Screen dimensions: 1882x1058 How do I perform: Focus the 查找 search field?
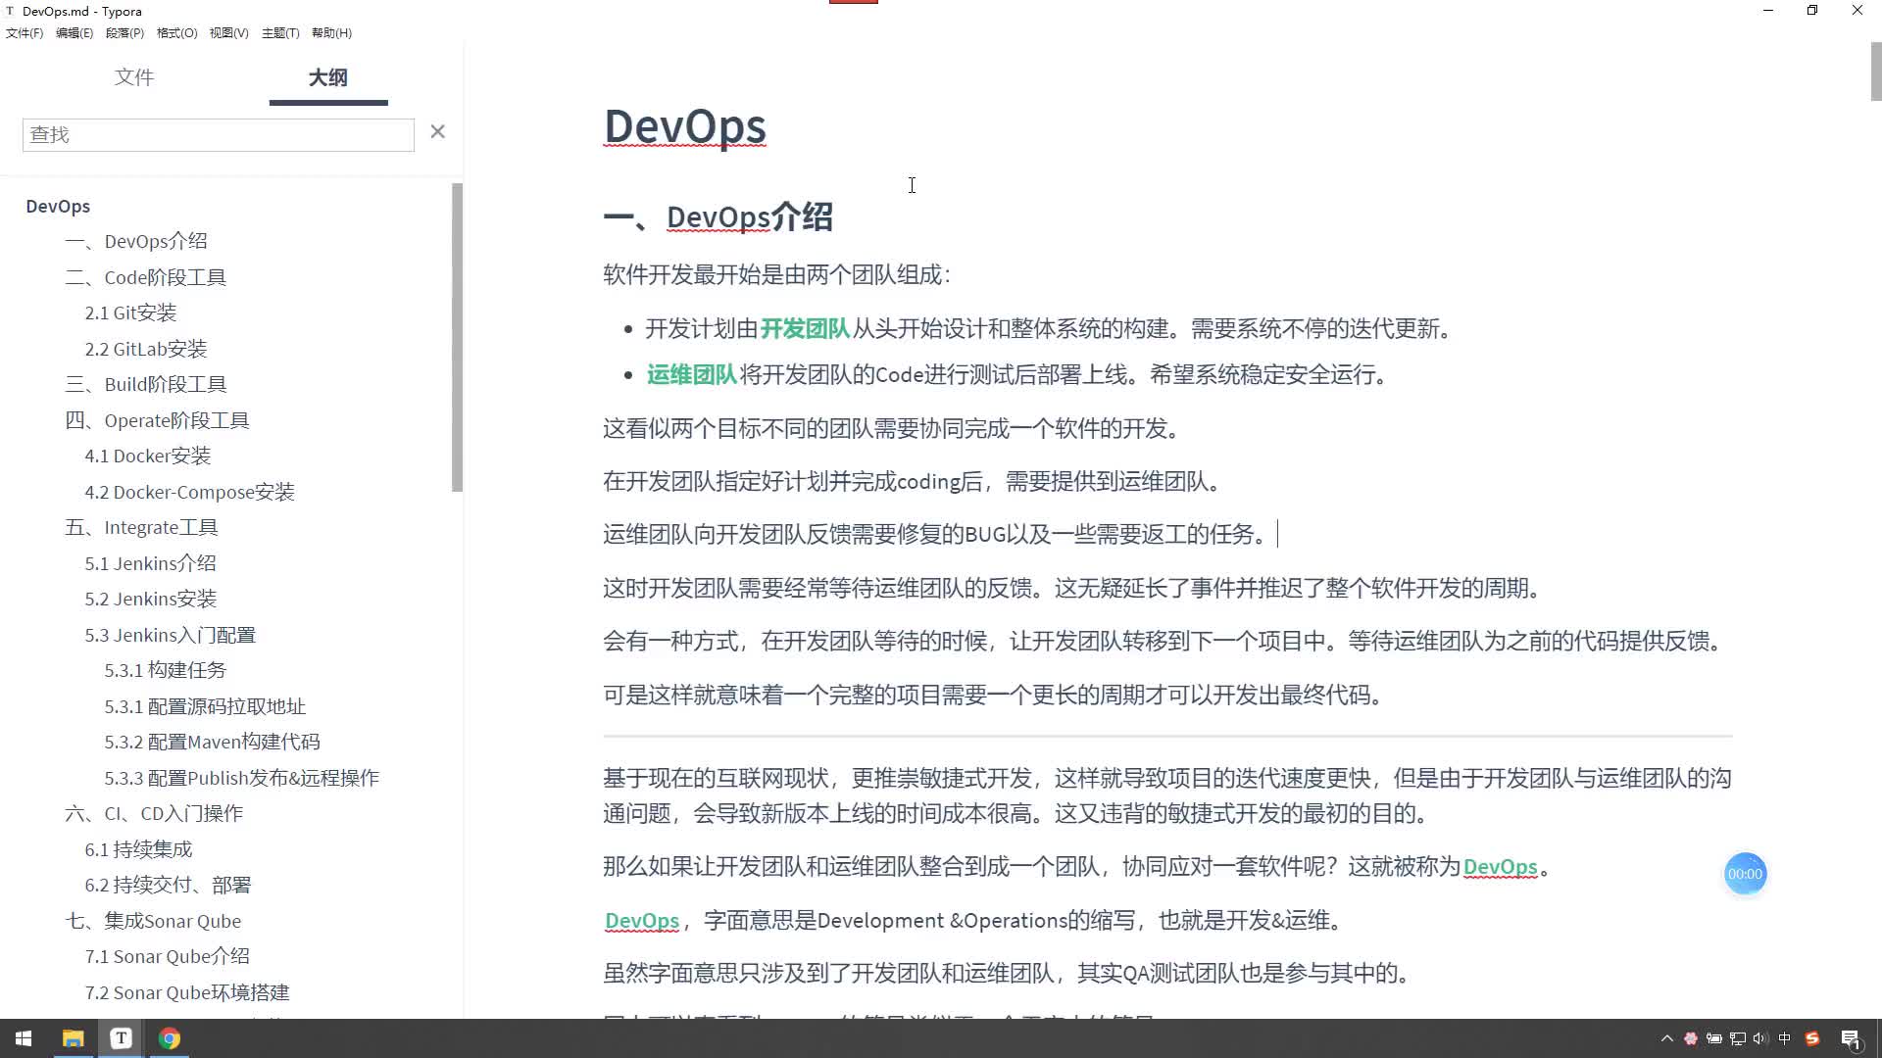(219, 134)
